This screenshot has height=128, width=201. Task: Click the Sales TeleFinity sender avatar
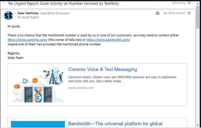(x=9, y=15)
